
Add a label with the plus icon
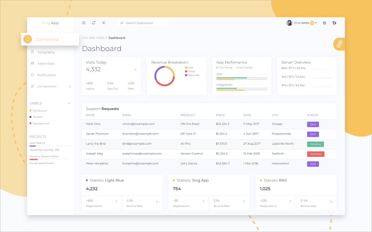[x=69, y=103]
